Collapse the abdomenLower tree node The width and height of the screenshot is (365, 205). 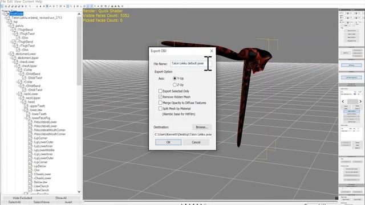coord(9,54)
